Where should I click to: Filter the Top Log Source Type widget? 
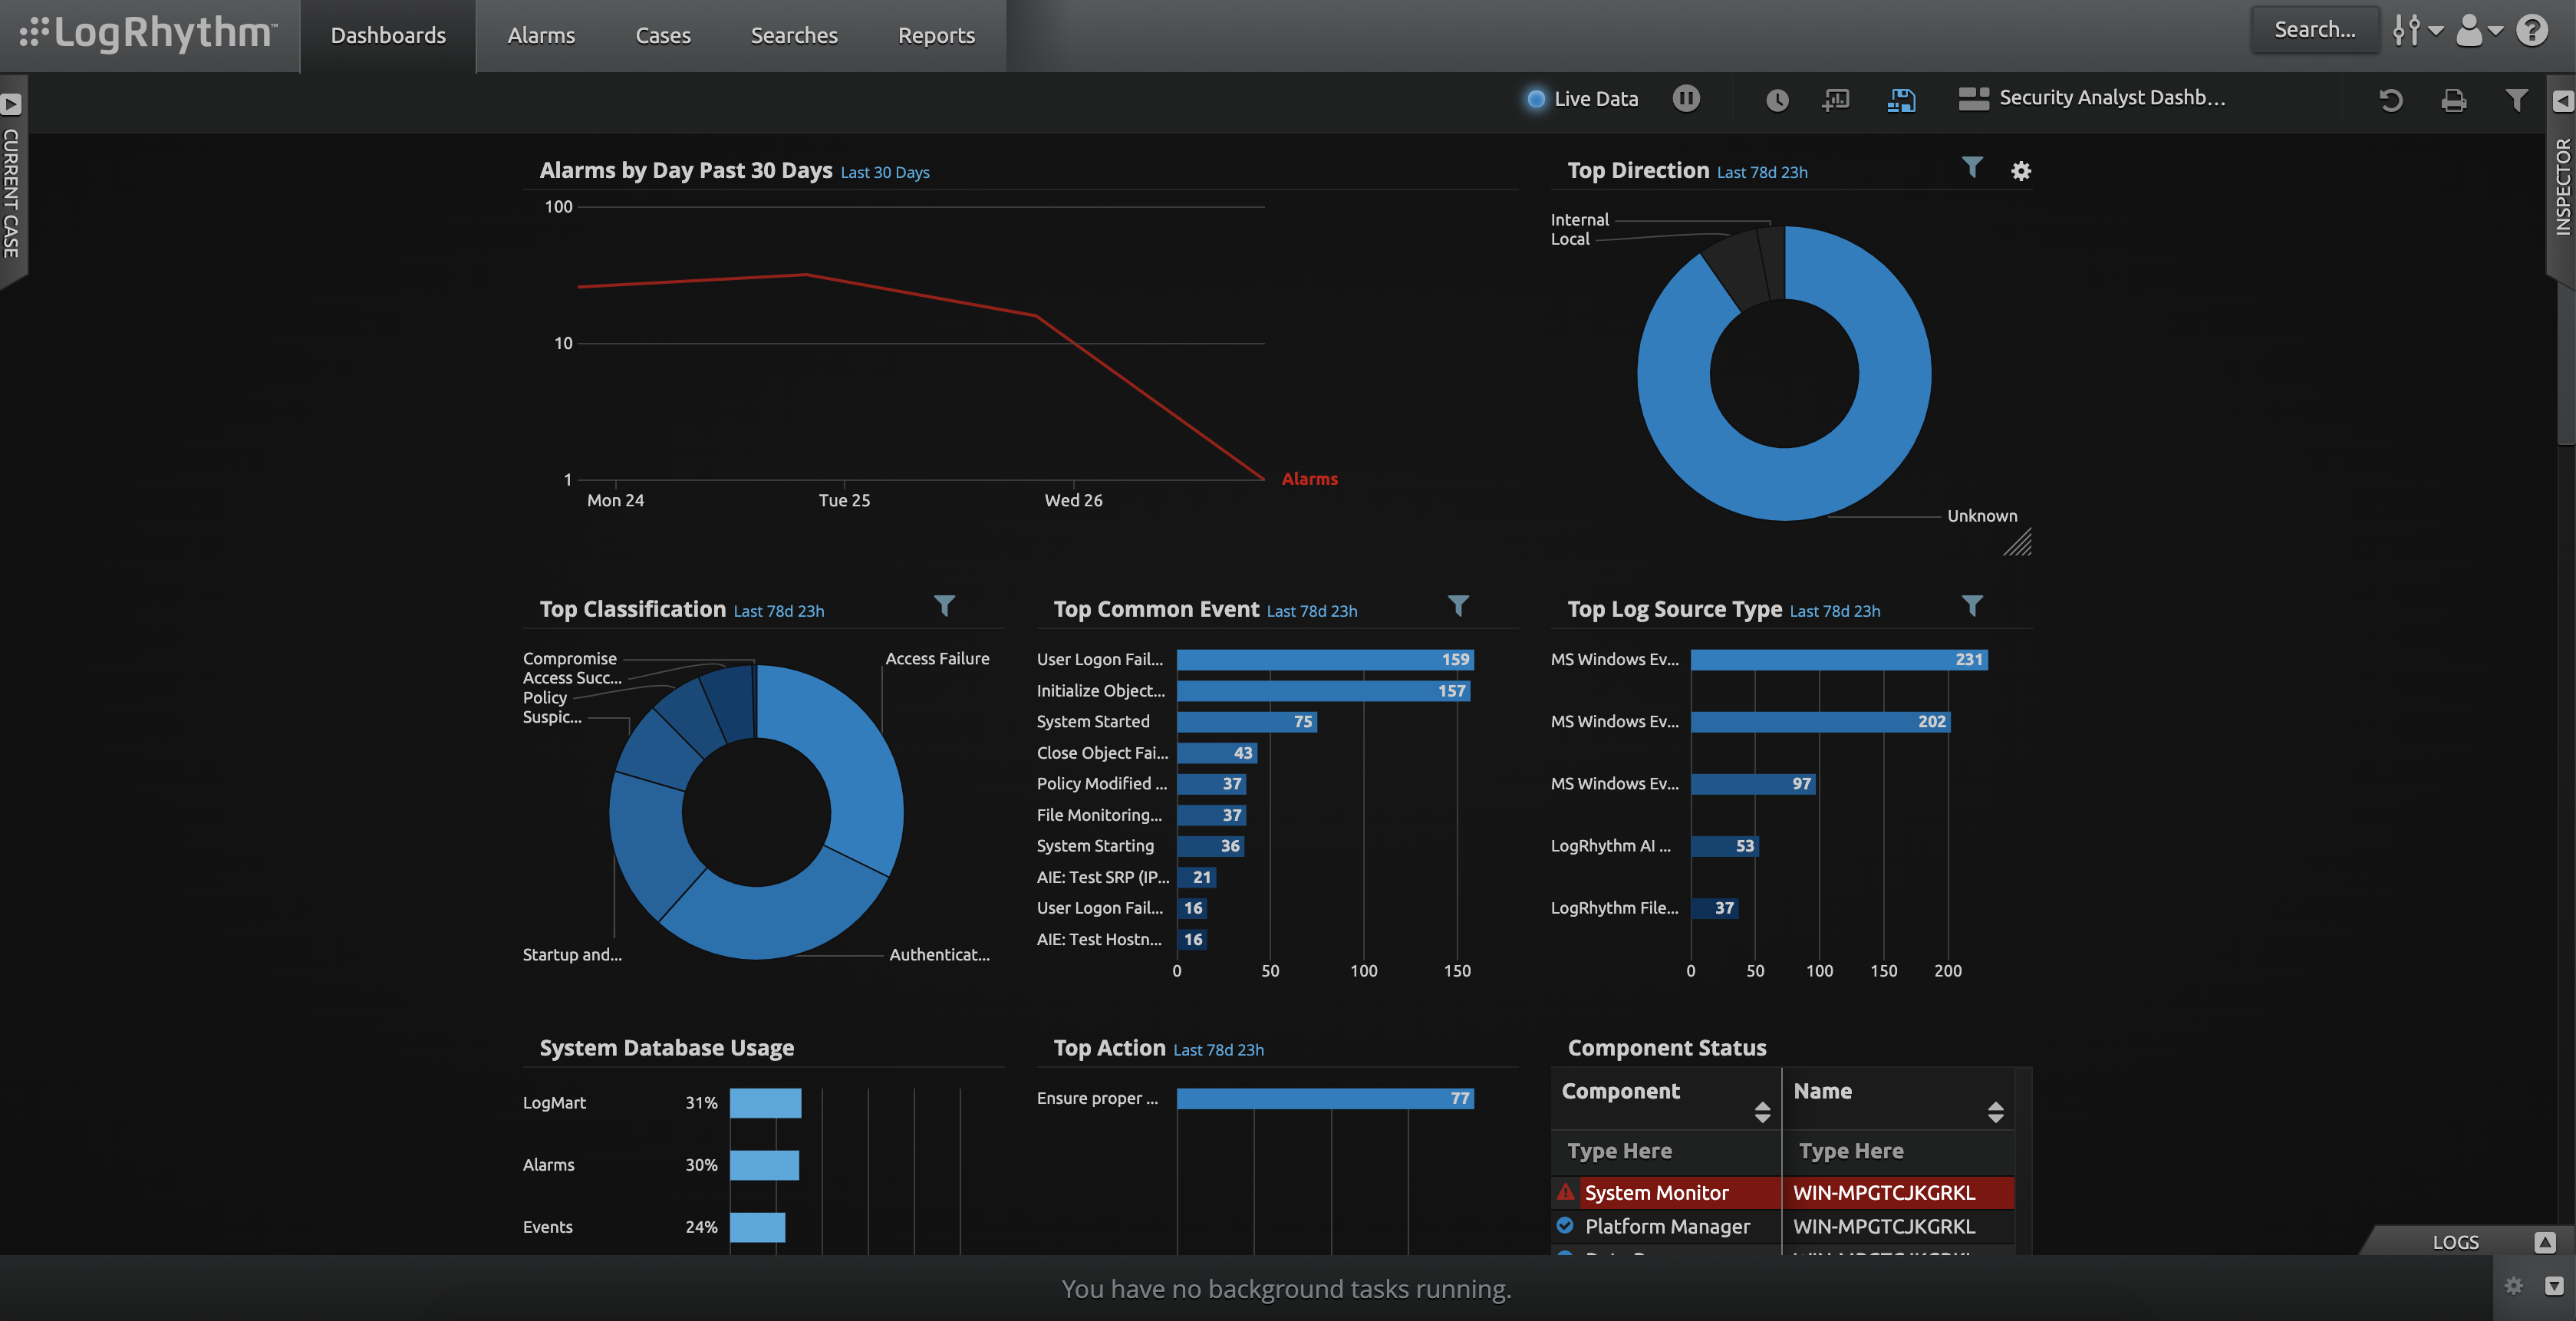pos(1972,606)
